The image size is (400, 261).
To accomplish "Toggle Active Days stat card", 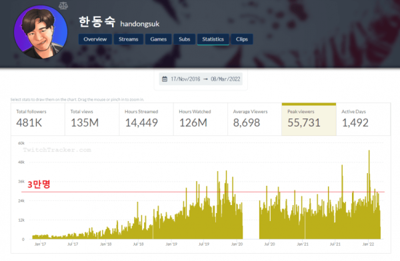I will (x=363, y=119).
